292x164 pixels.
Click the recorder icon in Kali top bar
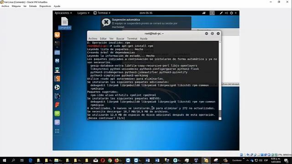tap(204, 13)
